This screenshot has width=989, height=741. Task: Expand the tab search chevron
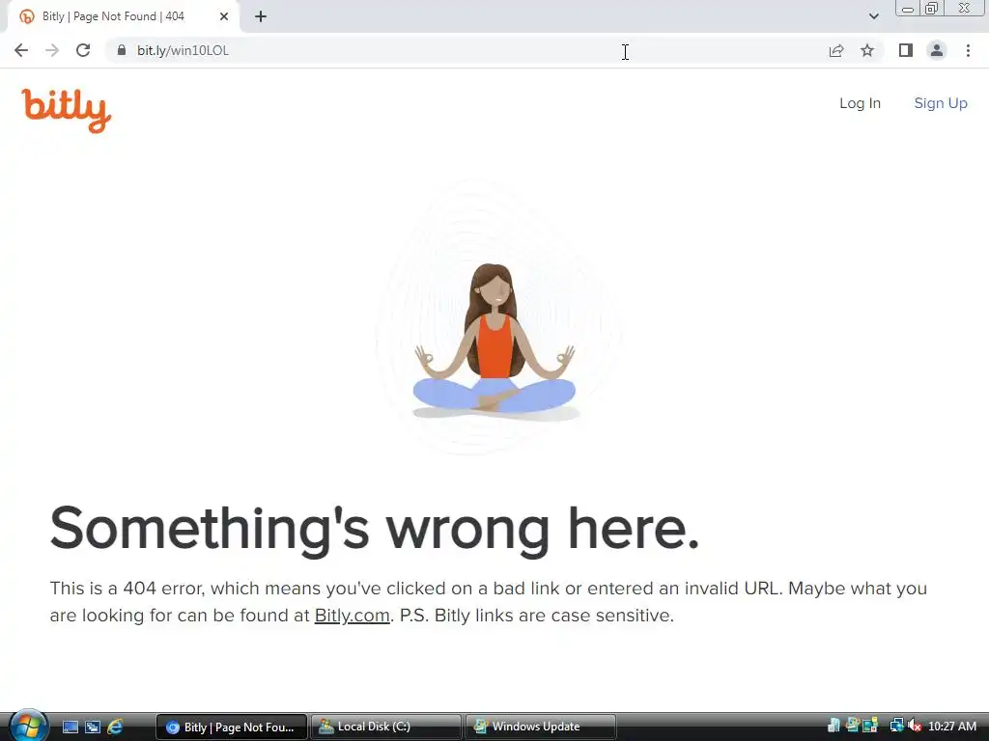[873, 16]
